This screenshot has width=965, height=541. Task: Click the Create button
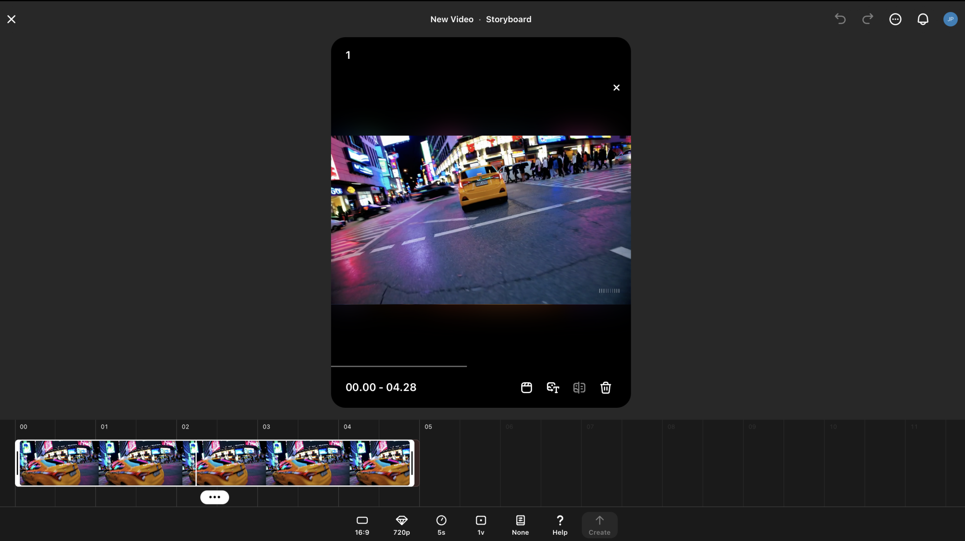(x=599, y=525)
